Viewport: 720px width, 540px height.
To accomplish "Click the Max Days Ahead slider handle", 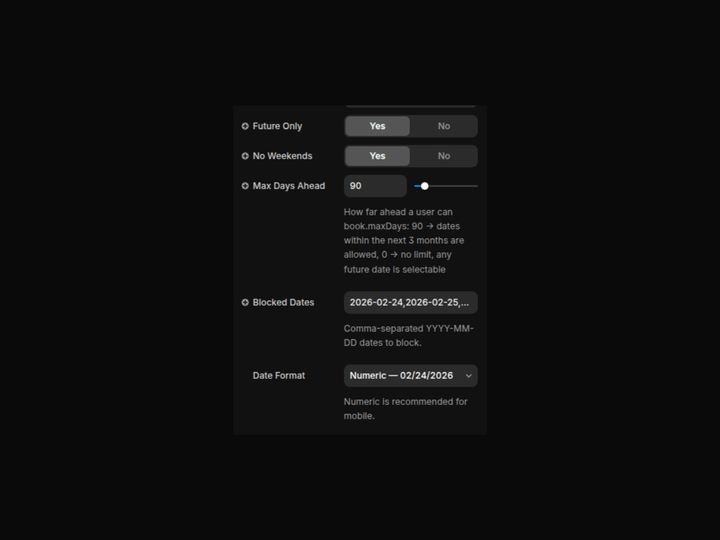I will (x=424, y=186).
